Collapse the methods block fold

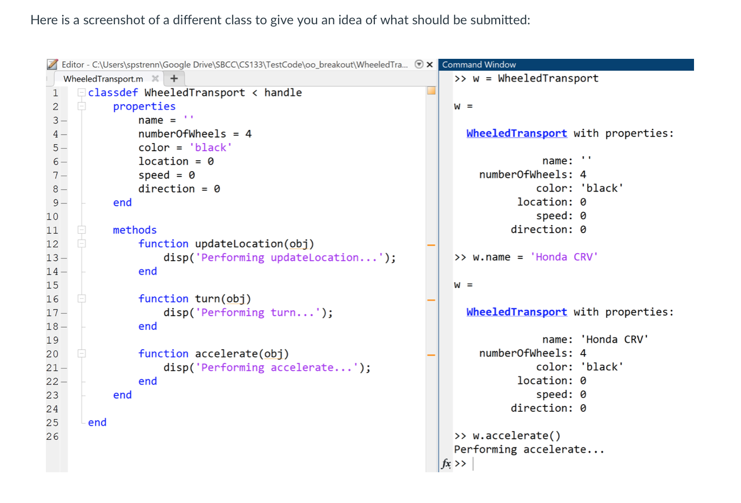[x=81, y=230]
